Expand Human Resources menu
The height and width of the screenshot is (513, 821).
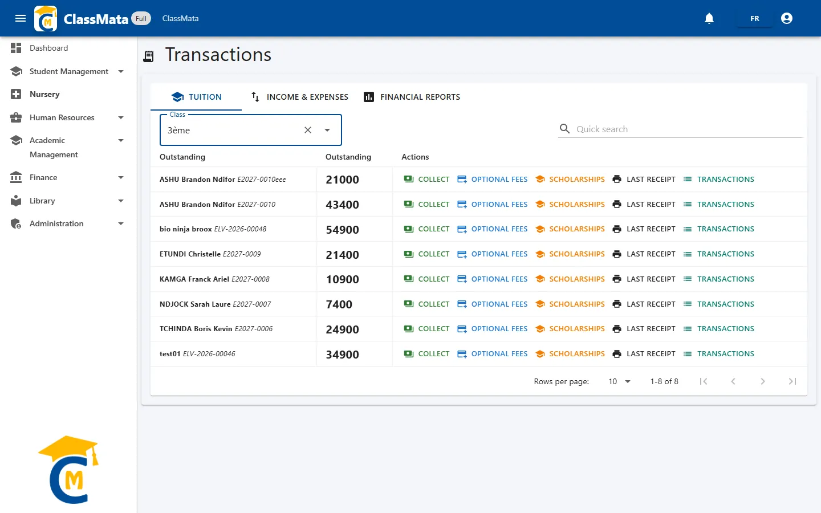pos(68,117)
